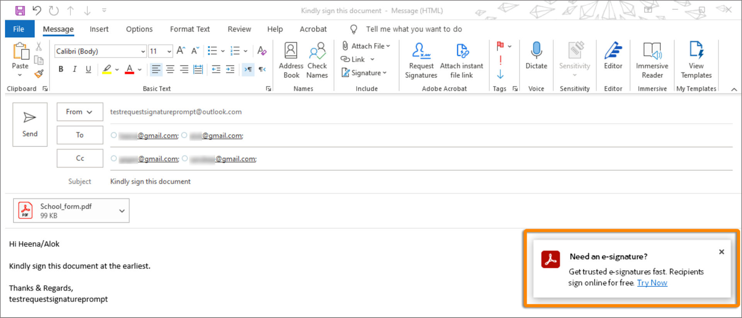Go to next item arrow

(87, 10)
